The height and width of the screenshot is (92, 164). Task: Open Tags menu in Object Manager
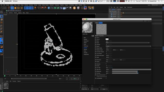125,7
